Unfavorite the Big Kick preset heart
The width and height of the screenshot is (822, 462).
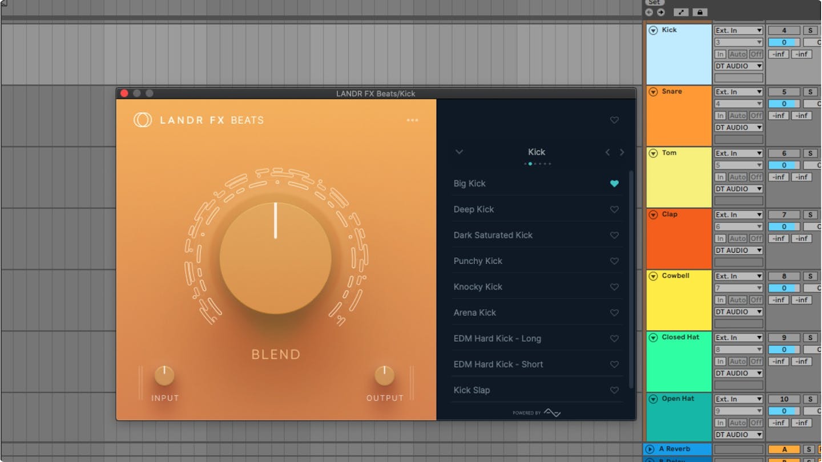[614, 184]
